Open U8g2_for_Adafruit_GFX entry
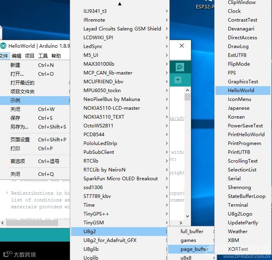272x260 pixels. [x=120, y=240]
